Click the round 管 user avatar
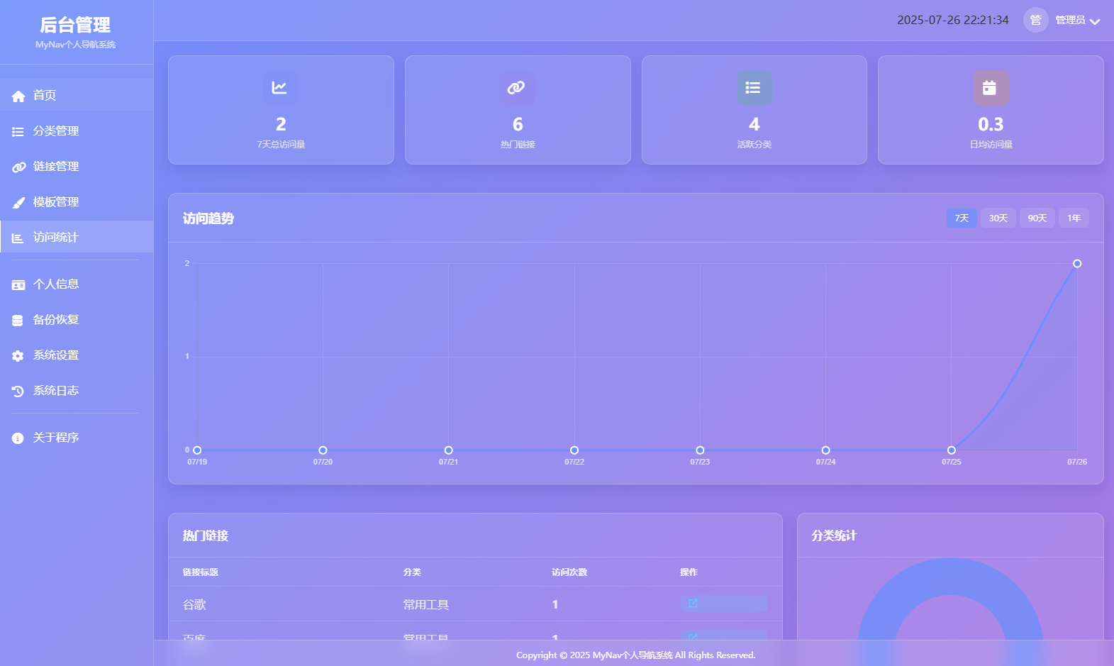 click(1035, 20)
